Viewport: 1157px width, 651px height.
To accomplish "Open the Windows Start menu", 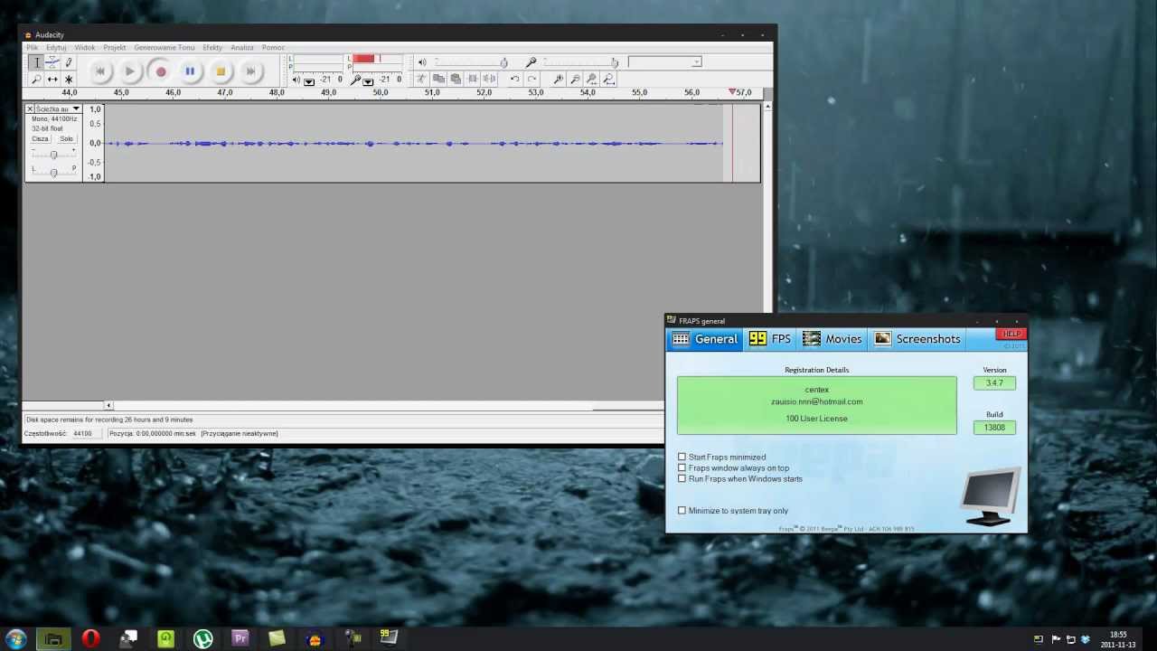I will tap(15, 638).
